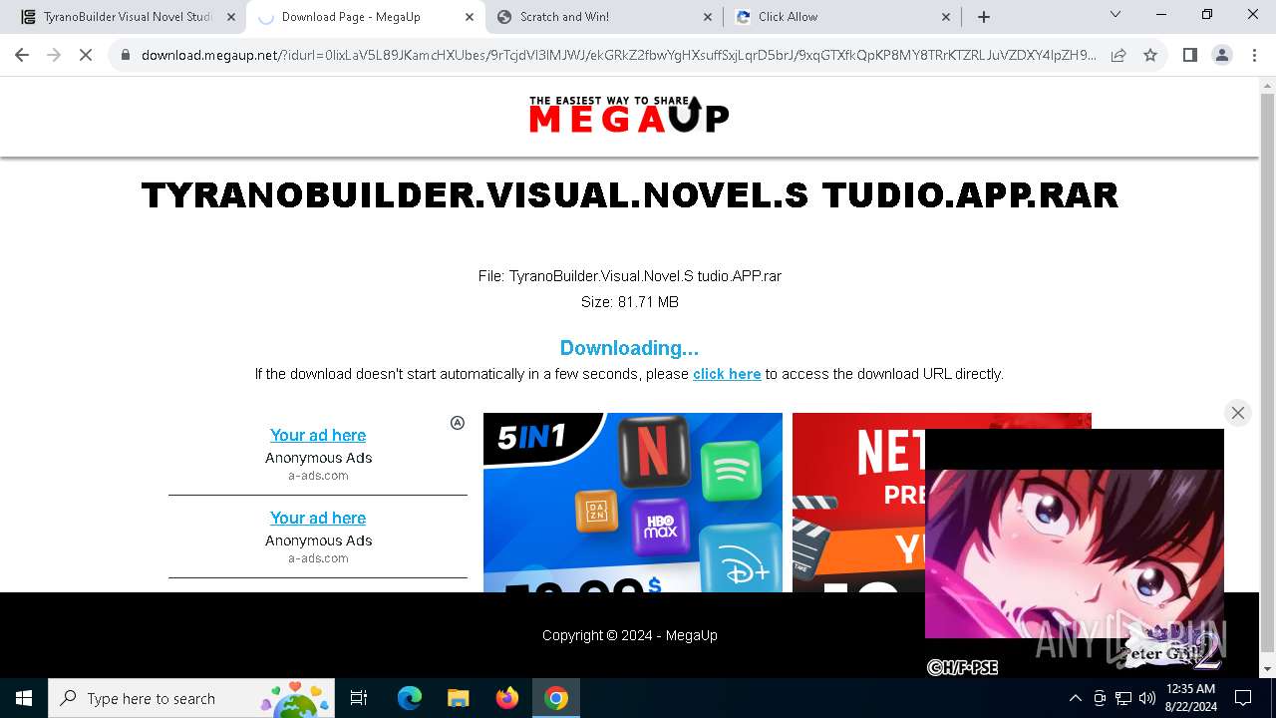Viewport: 1276px width, 718px height.
Task: Open the 5 in 1 streaming ad
Action: click(633, 503)
